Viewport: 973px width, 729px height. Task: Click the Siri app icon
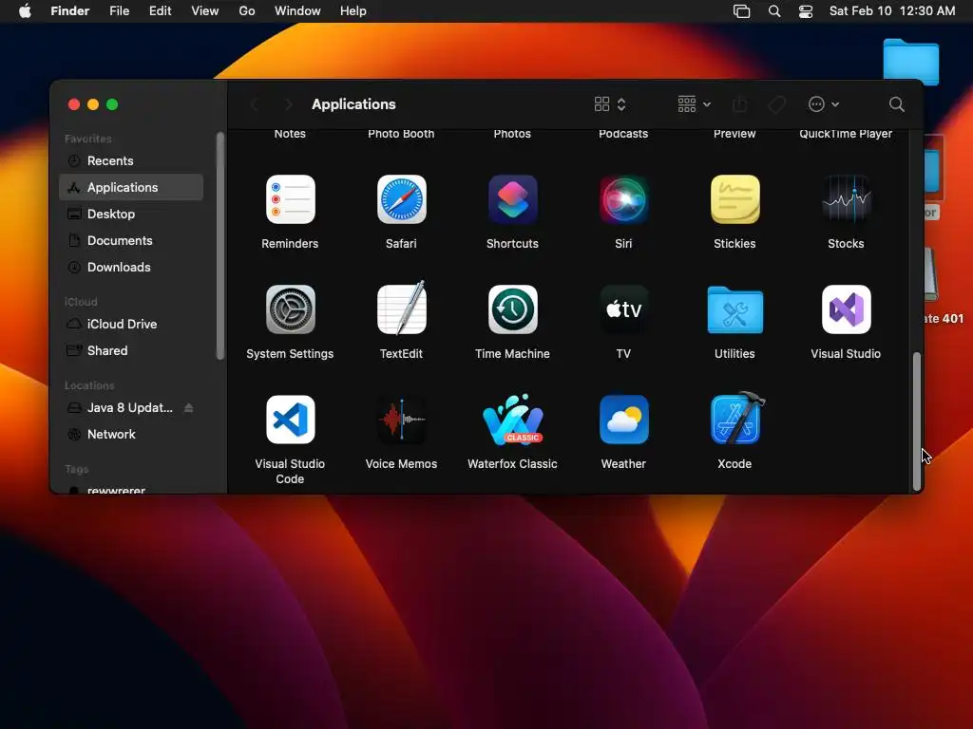coord(623,199)
